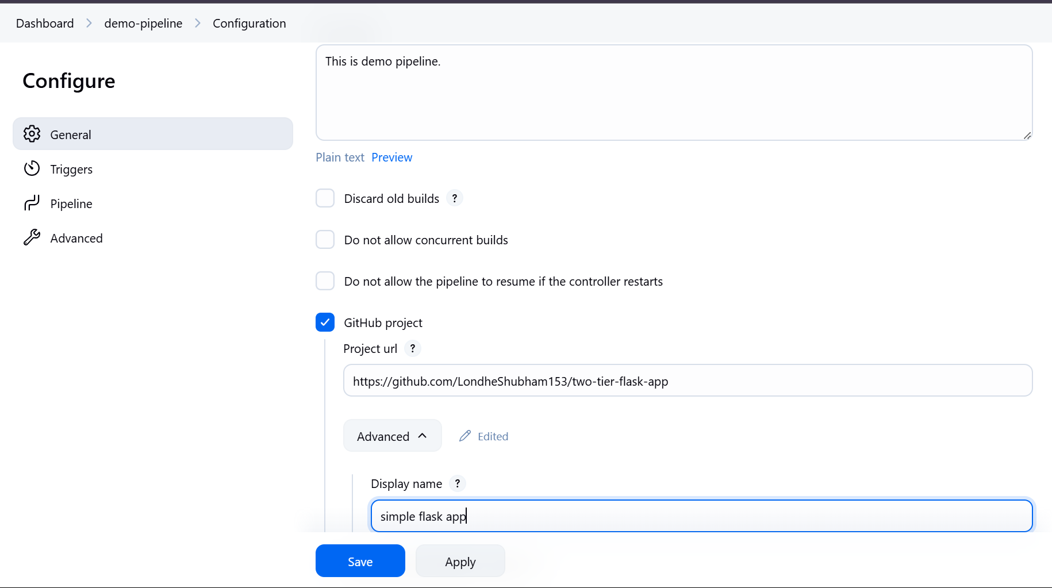The height and width of the screenshot is (588, 1052).
Task: Click breadcrumb chevron after demo-pipeline
Action: click(198, 23)
